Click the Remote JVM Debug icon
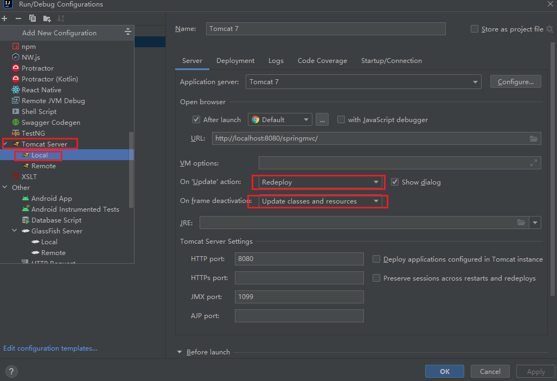Image resolution: width=557 pixels, height=381 pixels. (16, 100)
